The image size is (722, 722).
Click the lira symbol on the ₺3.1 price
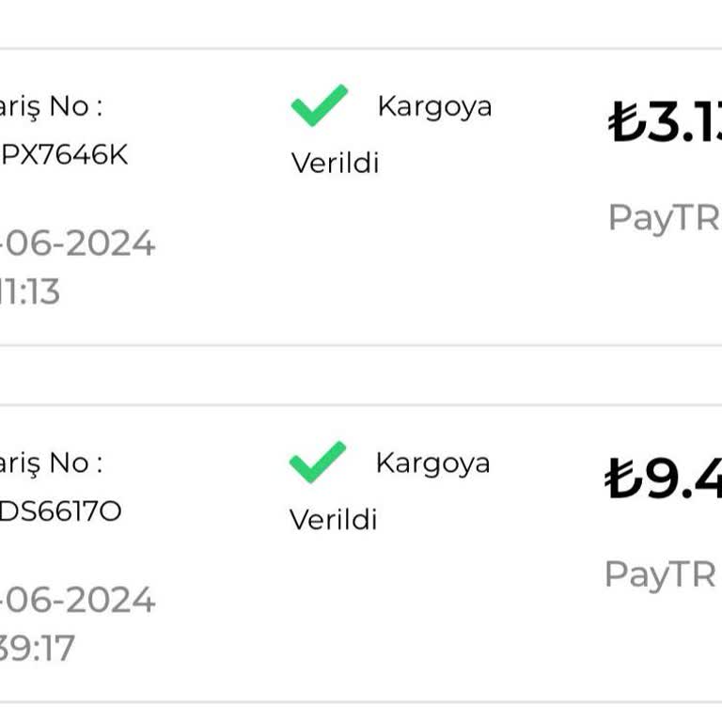point(625,122)
